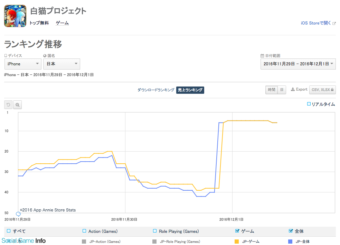Image resolution: width=340 pixels, height=245 pixels.
Task: Click the CSV, XLSX button
Action: tap(322, 90)
